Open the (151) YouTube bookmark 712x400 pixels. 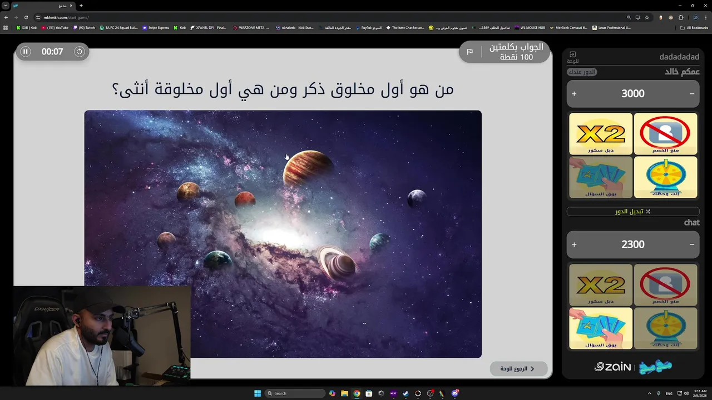(x=55, y=27)
